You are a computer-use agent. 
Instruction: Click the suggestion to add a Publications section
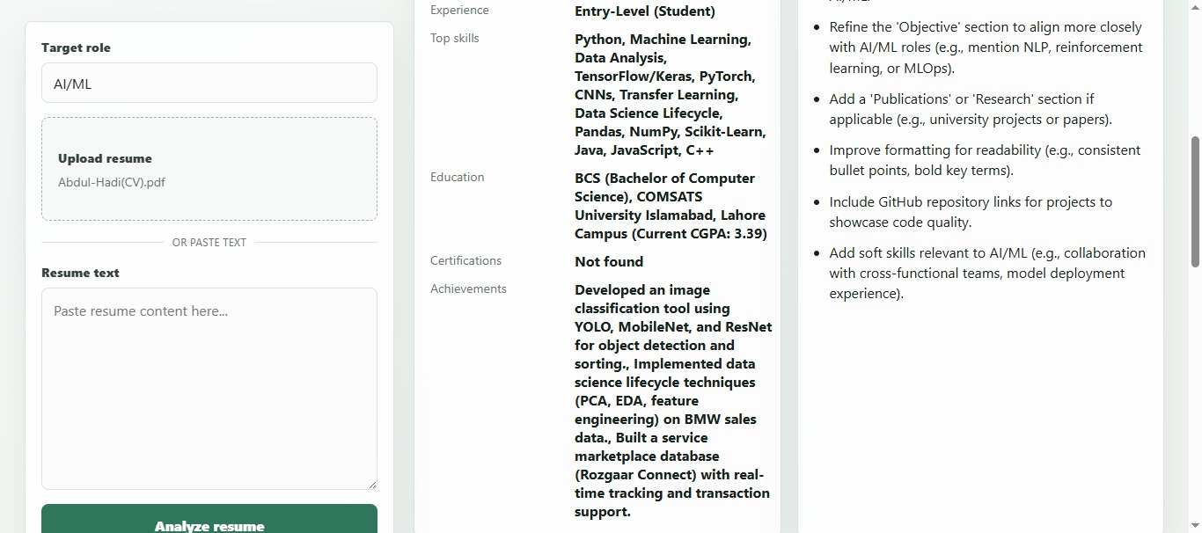coord(971,109)
